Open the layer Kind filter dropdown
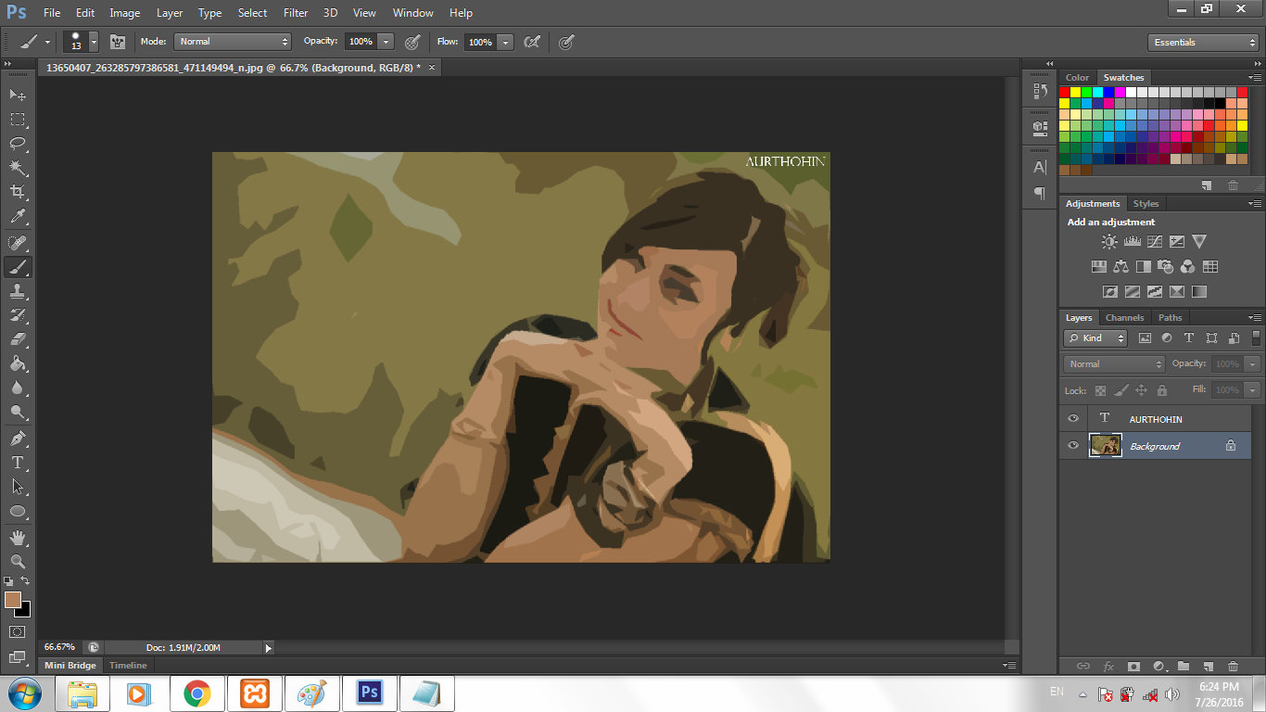This screenshot has height=712, width=1266. (x=1096, y=338)
